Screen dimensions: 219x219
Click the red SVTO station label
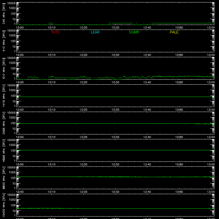pyautogui.click(x=56, y=32)
